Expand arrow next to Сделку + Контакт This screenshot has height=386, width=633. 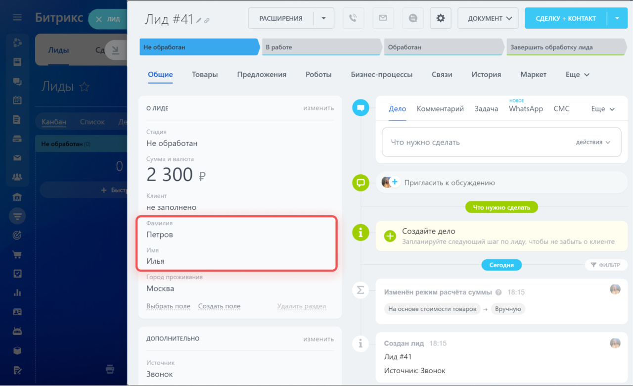point(617,18)
